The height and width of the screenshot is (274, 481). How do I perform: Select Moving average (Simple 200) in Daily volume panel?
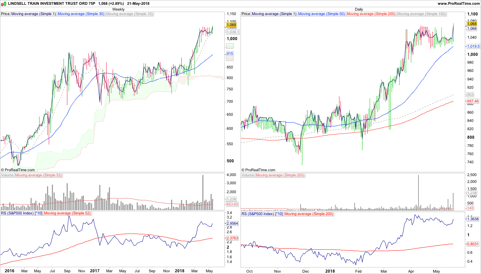coord(280,175)
